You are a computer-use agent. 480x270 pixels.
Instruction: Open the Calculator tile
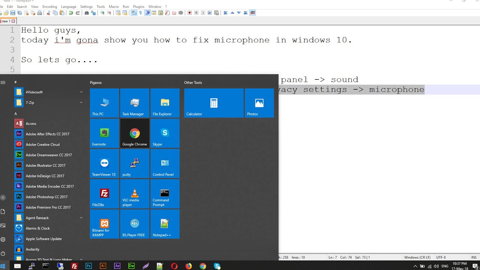point(214,103)
